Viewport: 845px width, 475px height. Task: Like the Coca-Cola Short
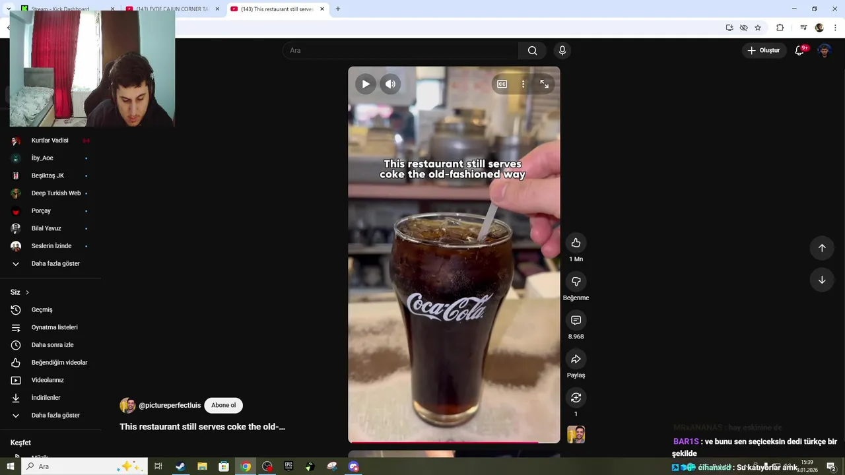(x=576, y=243)
